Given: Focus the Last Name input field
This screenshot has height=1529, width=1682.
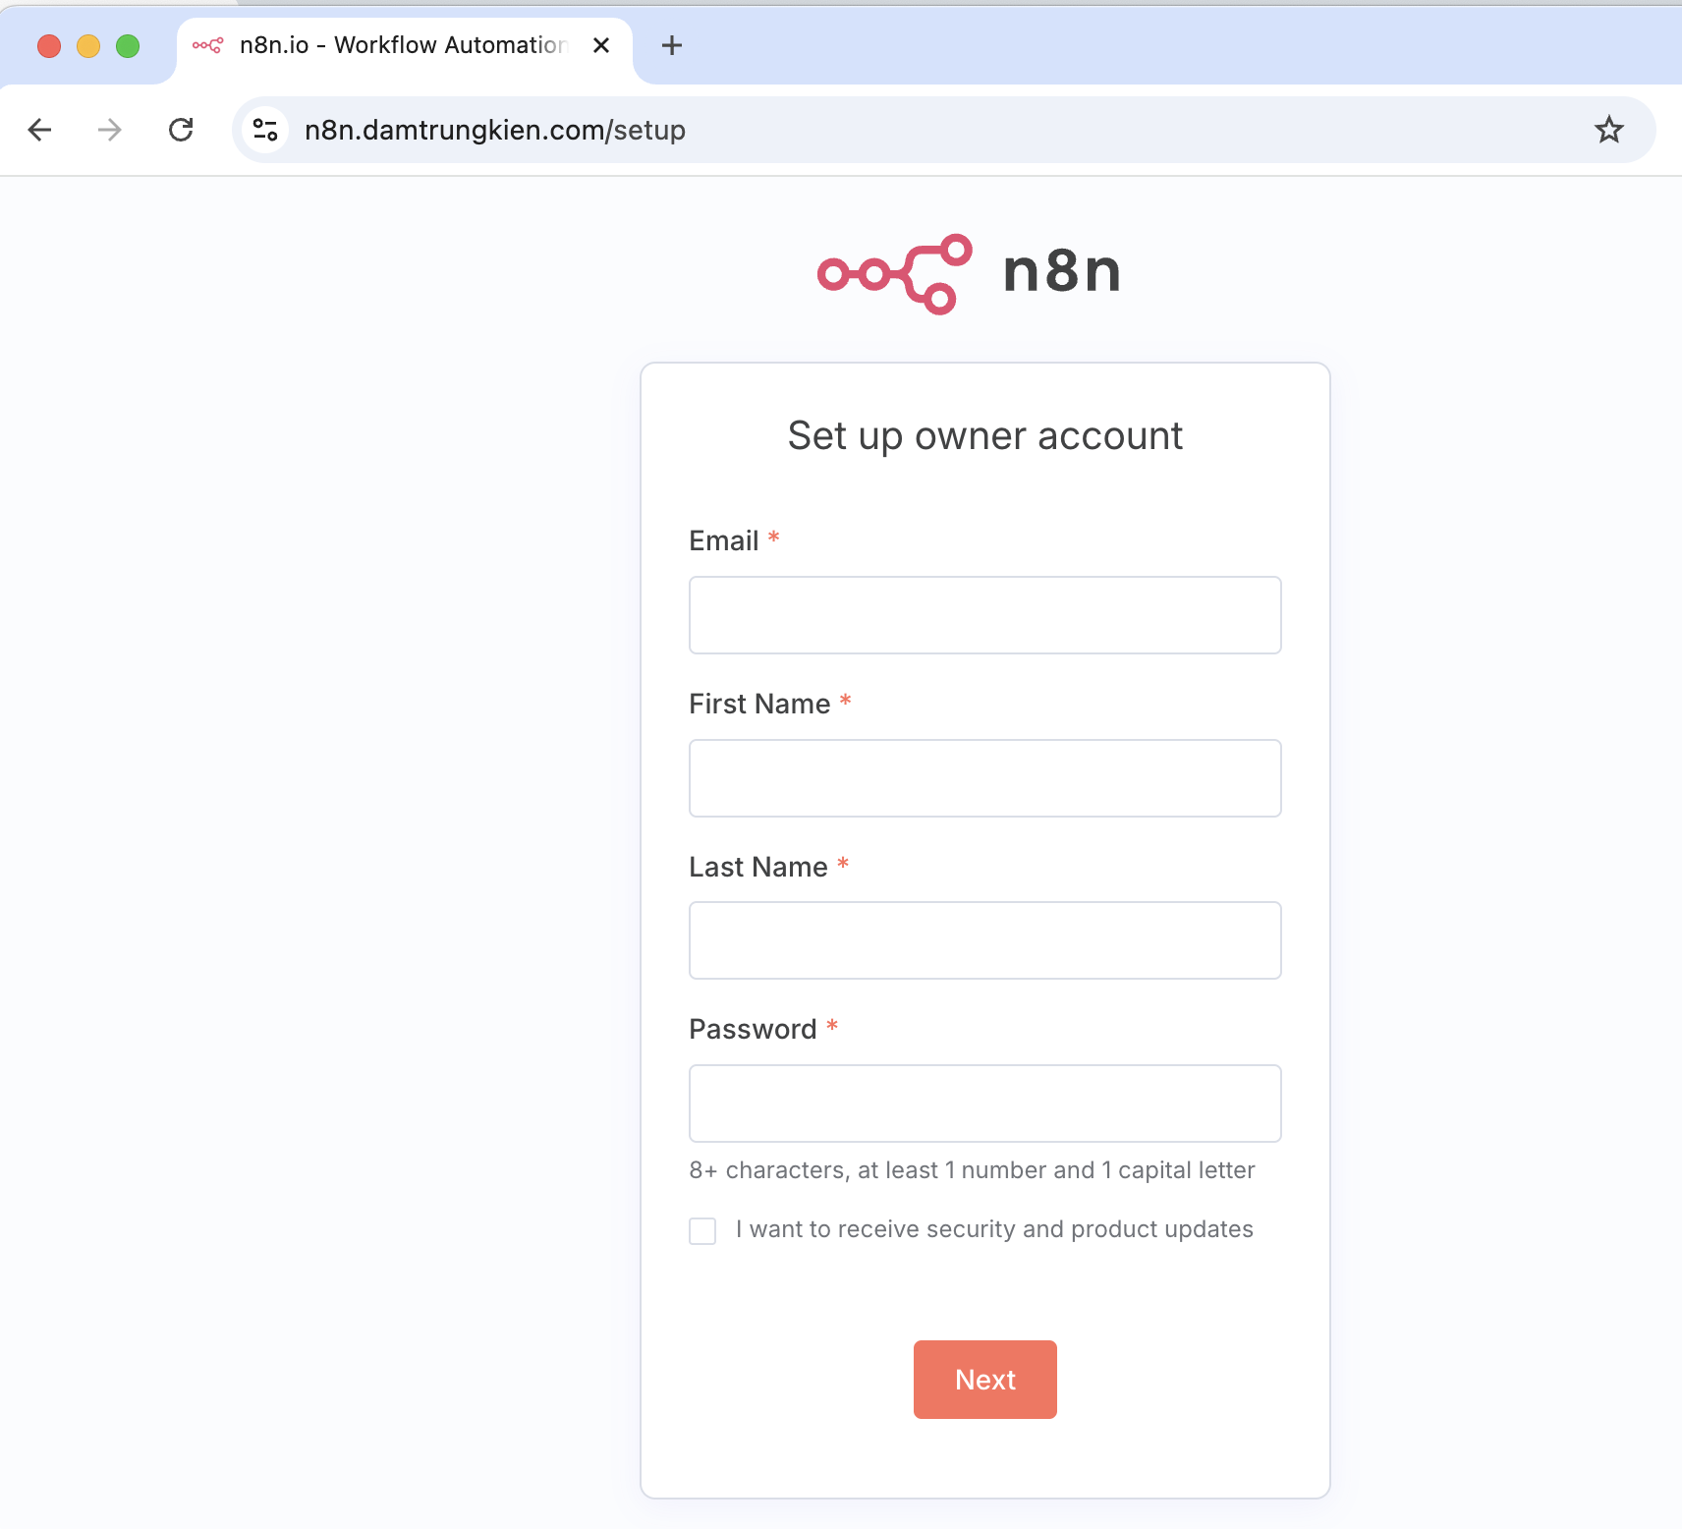Looking at the screenshot, I should point(985,940).
